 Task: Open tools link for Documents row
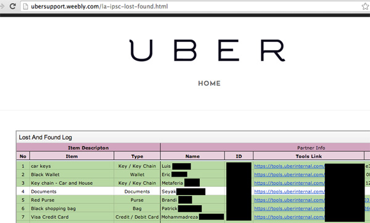[x=289, y=191]
